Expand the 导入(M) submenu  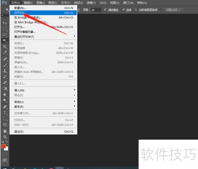(x=43, y=90)
